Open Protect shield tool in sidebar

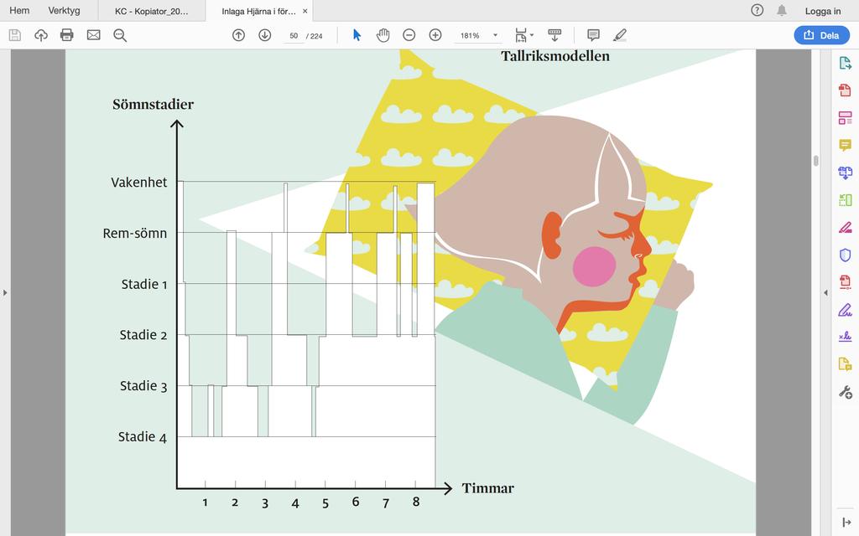[x=846, y=255]
